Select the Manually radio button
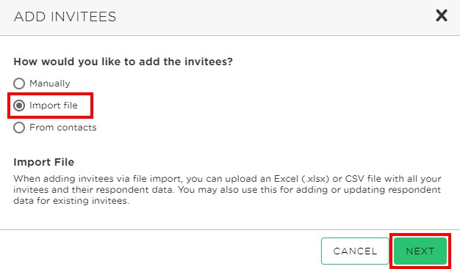Image resolution: width=460 pixels, height=269 pixels. point(19,84)
